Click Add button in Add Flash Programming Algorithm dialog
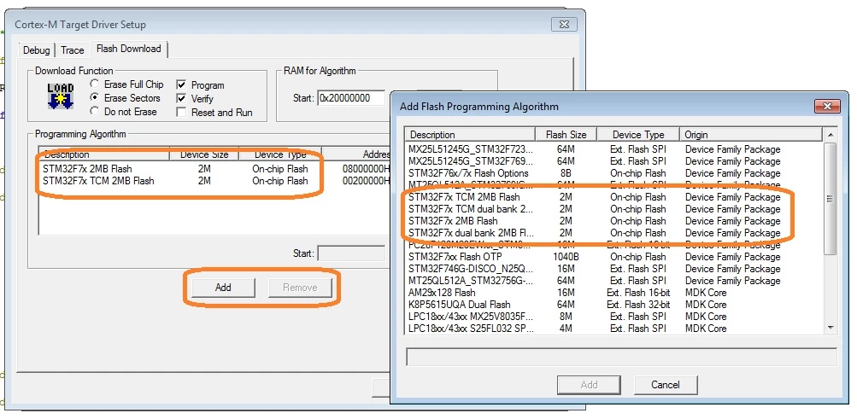857x419 pixels. 590,385
